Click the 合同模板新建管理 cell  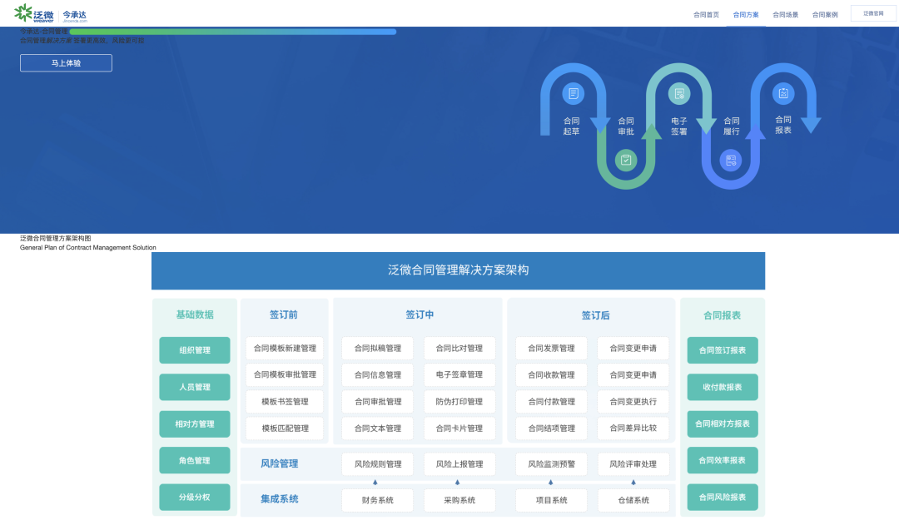pos(285,348)
